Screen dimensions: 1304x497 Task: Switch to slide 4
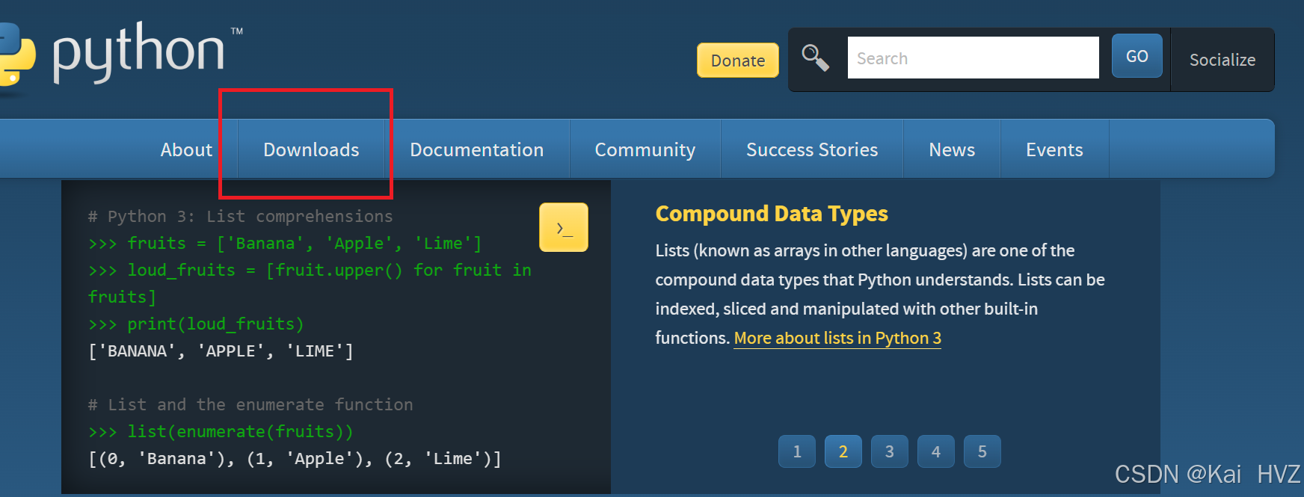(936, 451)
